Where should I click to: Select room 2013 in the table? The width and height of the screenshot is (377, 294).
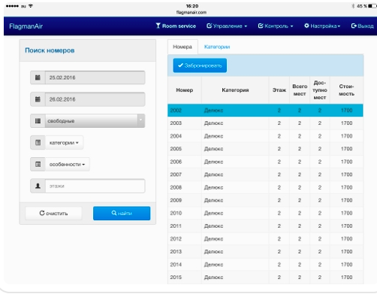[x=265, y=252]
